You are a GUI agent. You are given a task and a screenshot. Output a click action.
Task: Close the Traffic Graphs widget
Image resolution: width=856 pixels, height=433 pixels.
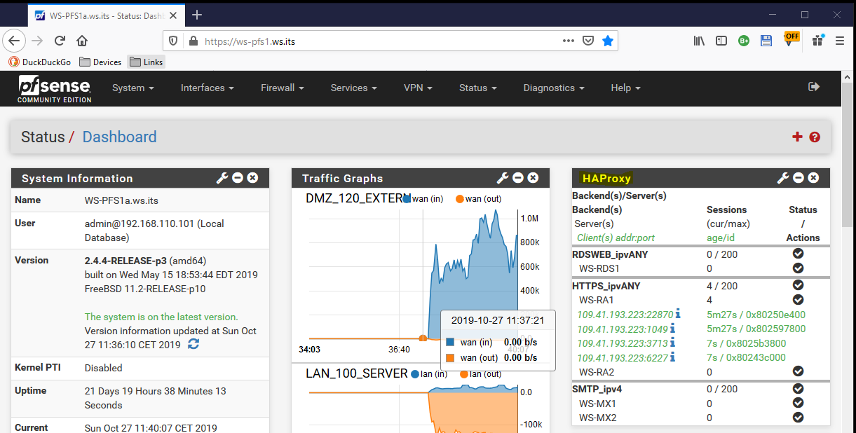pyautogui.click(x=533, y=178)
